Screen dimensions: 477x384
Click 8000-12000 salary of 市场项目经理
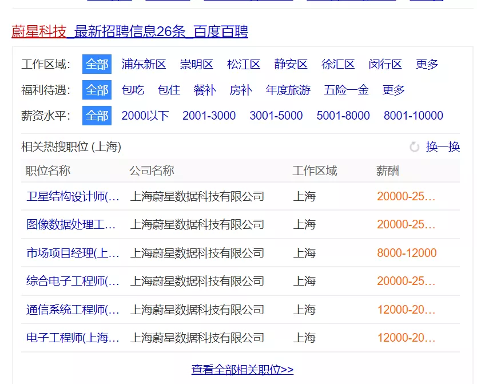(407, 253)
